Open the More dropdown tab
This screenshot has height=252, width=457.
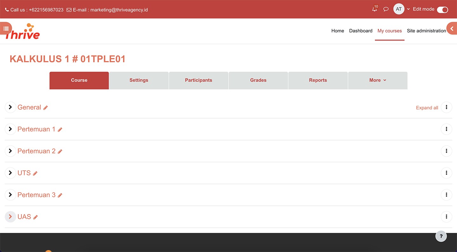click(x=378, y=80)
